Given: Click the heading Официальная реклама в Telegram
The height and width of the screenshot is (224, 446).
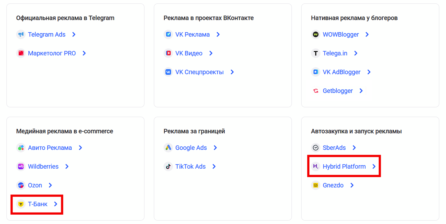Looking at the screenshot, I should point(65,18).
